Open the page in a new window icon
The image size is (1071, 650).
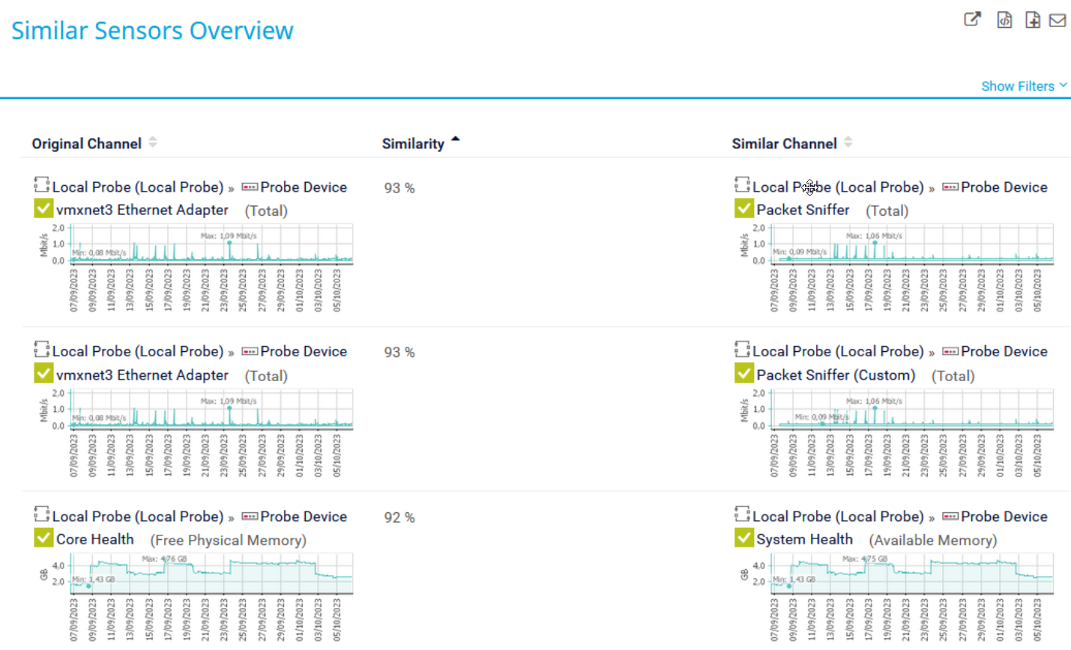tap(972, 19)
